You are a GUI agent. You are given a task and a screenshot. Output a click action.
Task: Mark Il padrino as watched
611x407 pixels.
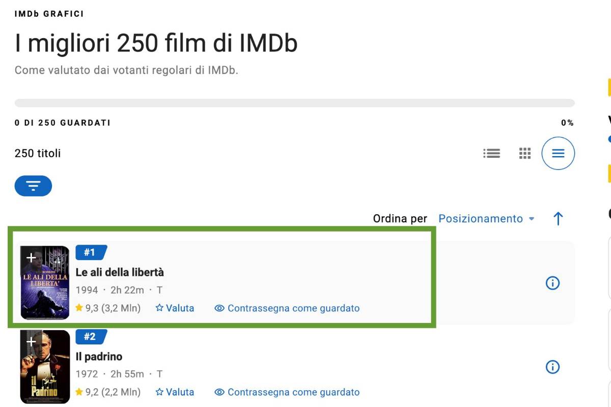(288, 392)
